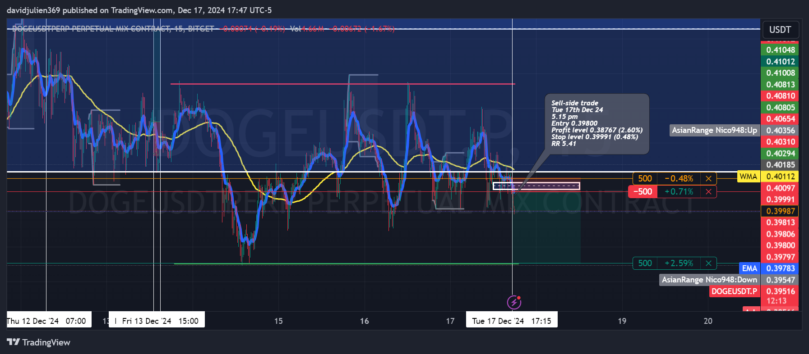Click the 0.40805 price tag
Image resolution: width=809 pixels, height=354 pixels.
(x=780, y=108)
